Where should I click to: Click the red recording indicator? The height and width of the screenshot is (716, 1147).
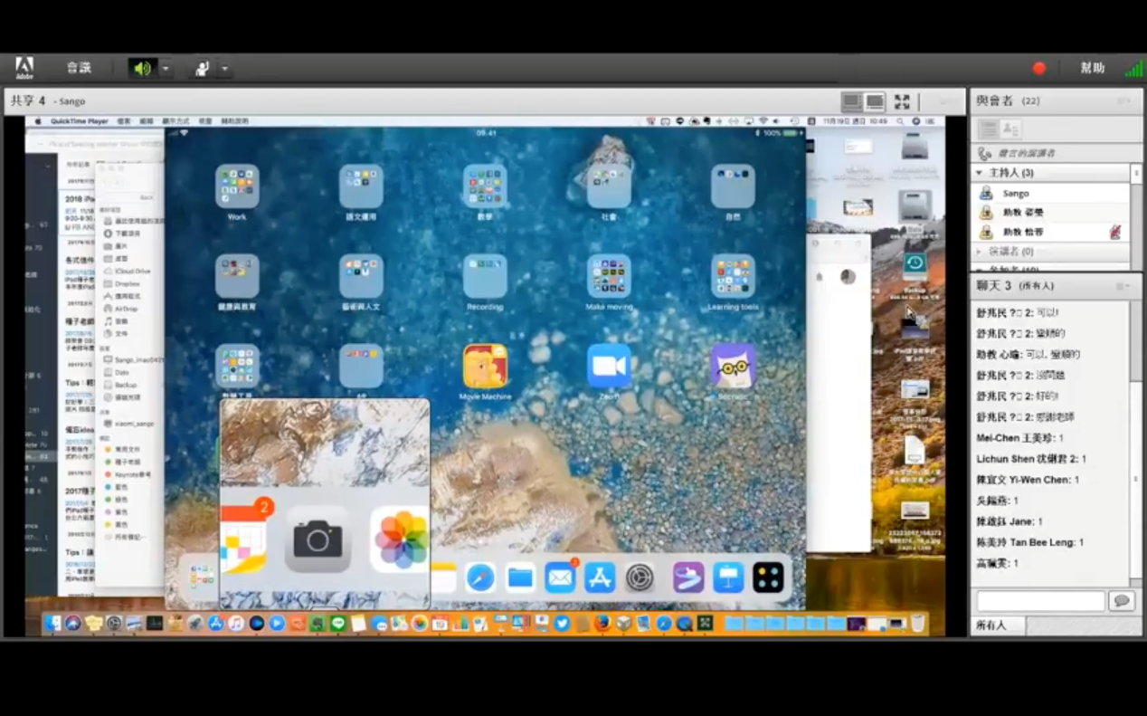(1039, 68)
